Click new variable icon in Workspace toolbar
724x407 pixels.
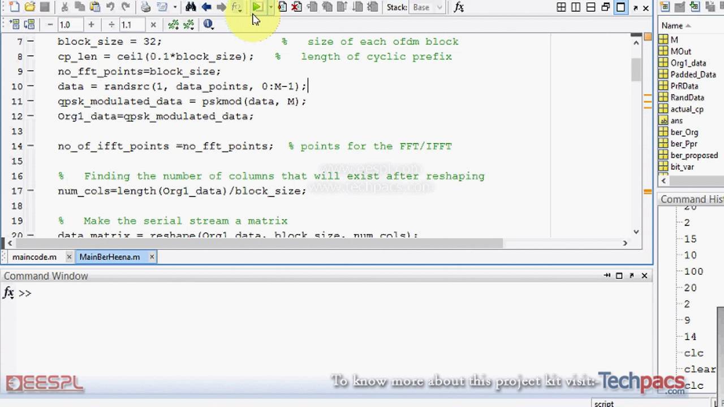[665, 7]
